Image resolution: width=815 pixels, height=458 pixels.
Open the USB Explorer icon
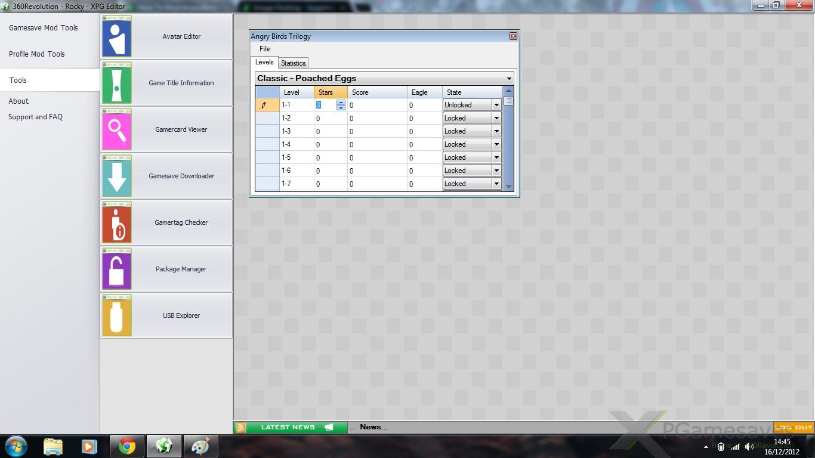coord(117,315)
